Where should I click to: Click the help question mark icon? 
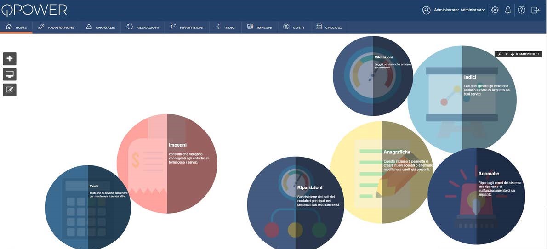coord(521,10)
